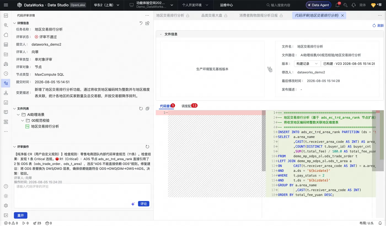Refresh the 评审操作 section
Screen dimensions: 386x226
147,147
